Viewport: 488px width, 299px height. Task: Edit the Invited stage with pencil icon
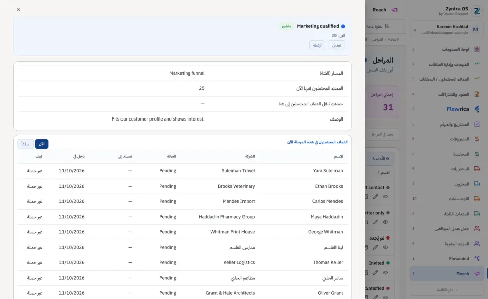click(x=375, y=273)
